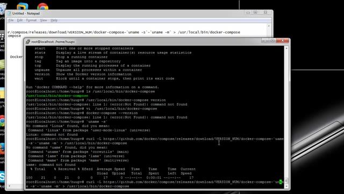Click the Notepad horizontal scrollbar left arrow

tap(9, 186)
